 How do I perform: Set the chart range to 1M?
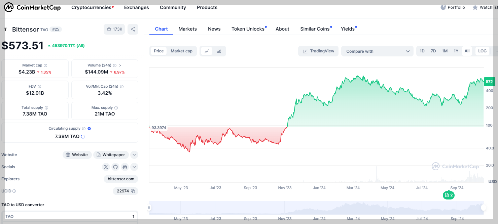point(445,51)
